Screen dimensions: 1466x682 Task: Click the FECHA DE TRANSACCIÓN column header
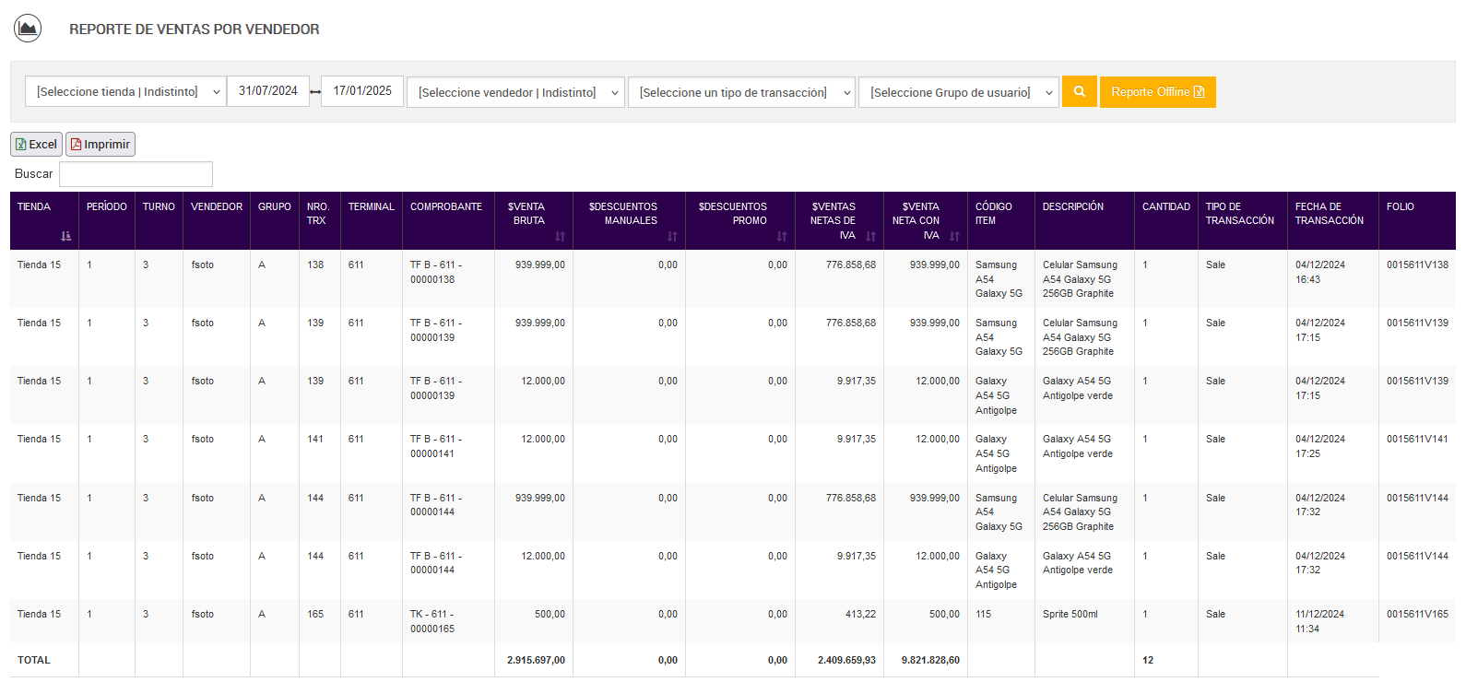pyautogui.click(x=1333, y=220)
